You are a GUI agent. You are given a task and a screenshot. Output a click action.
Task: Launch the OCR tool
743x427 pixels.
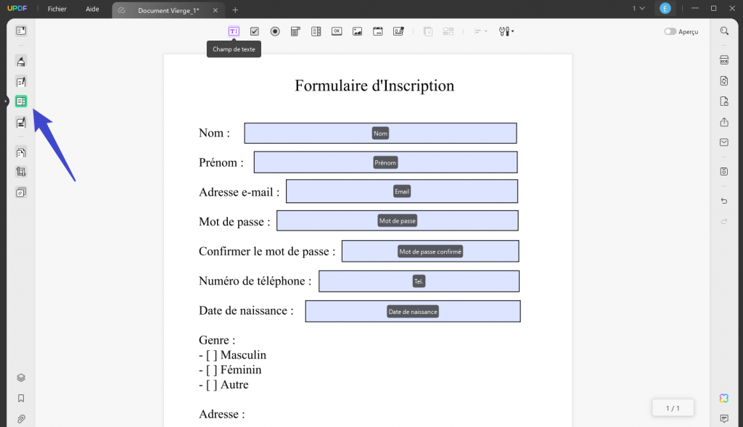click(x=723, y=60)
